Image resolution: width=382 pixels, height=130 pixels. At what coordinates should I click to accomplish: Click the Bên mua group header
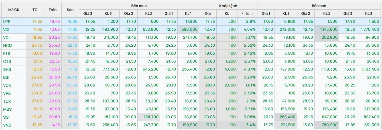139,6
